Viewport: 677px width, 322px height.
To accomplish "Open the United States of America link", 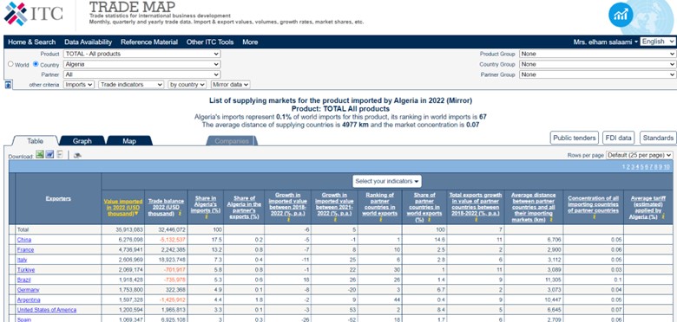I will tap(47, 310).
